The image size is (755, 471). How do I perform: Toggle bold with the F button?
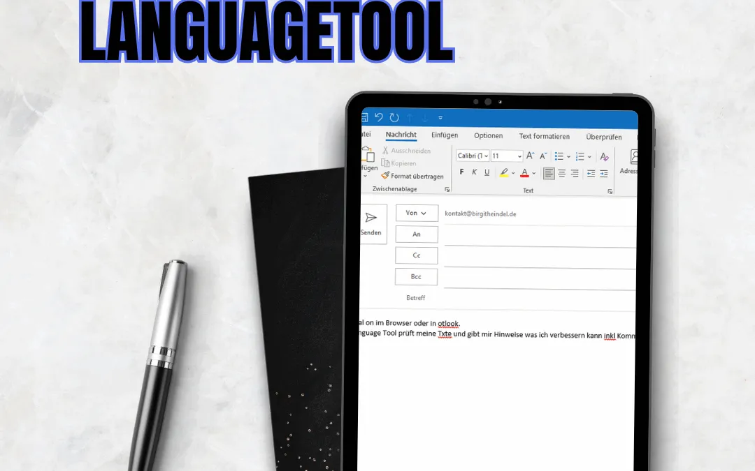pyautogui.click(x=462, y=172)
